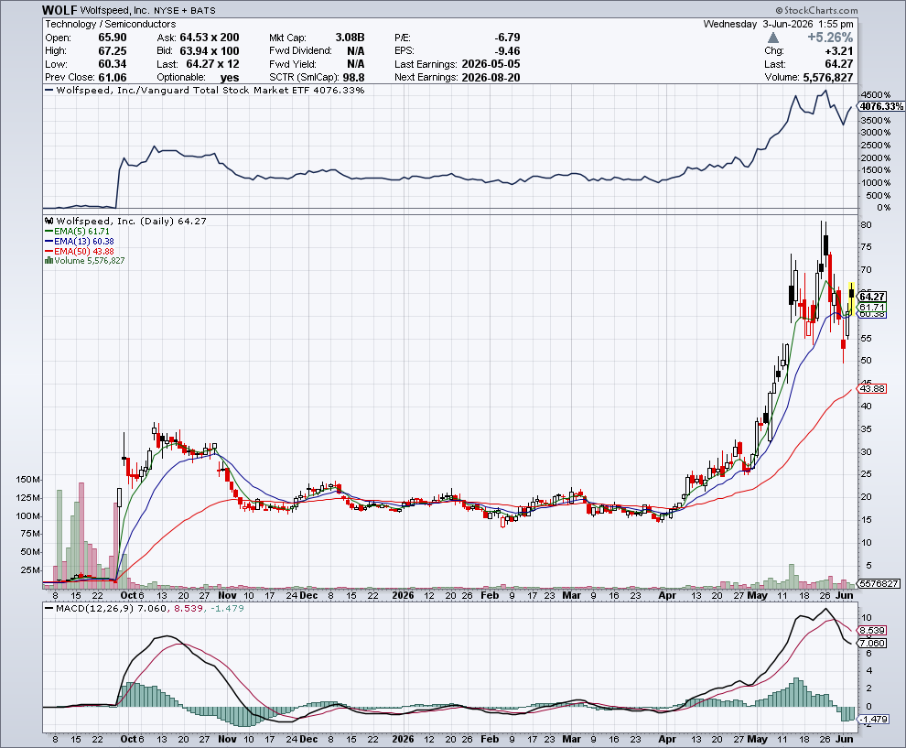Click the 64.27 last price axis tag
The image size is (906, 748).
(x=872, y=297)
